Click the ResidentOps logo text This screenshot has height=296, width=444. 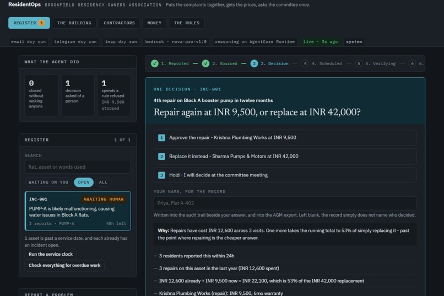click(x=24, y=4)
